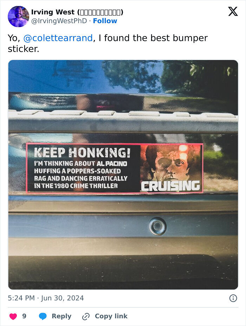Screen dimensions: 246x326
Task: Click the chain link icon
Action: [86, 317]
